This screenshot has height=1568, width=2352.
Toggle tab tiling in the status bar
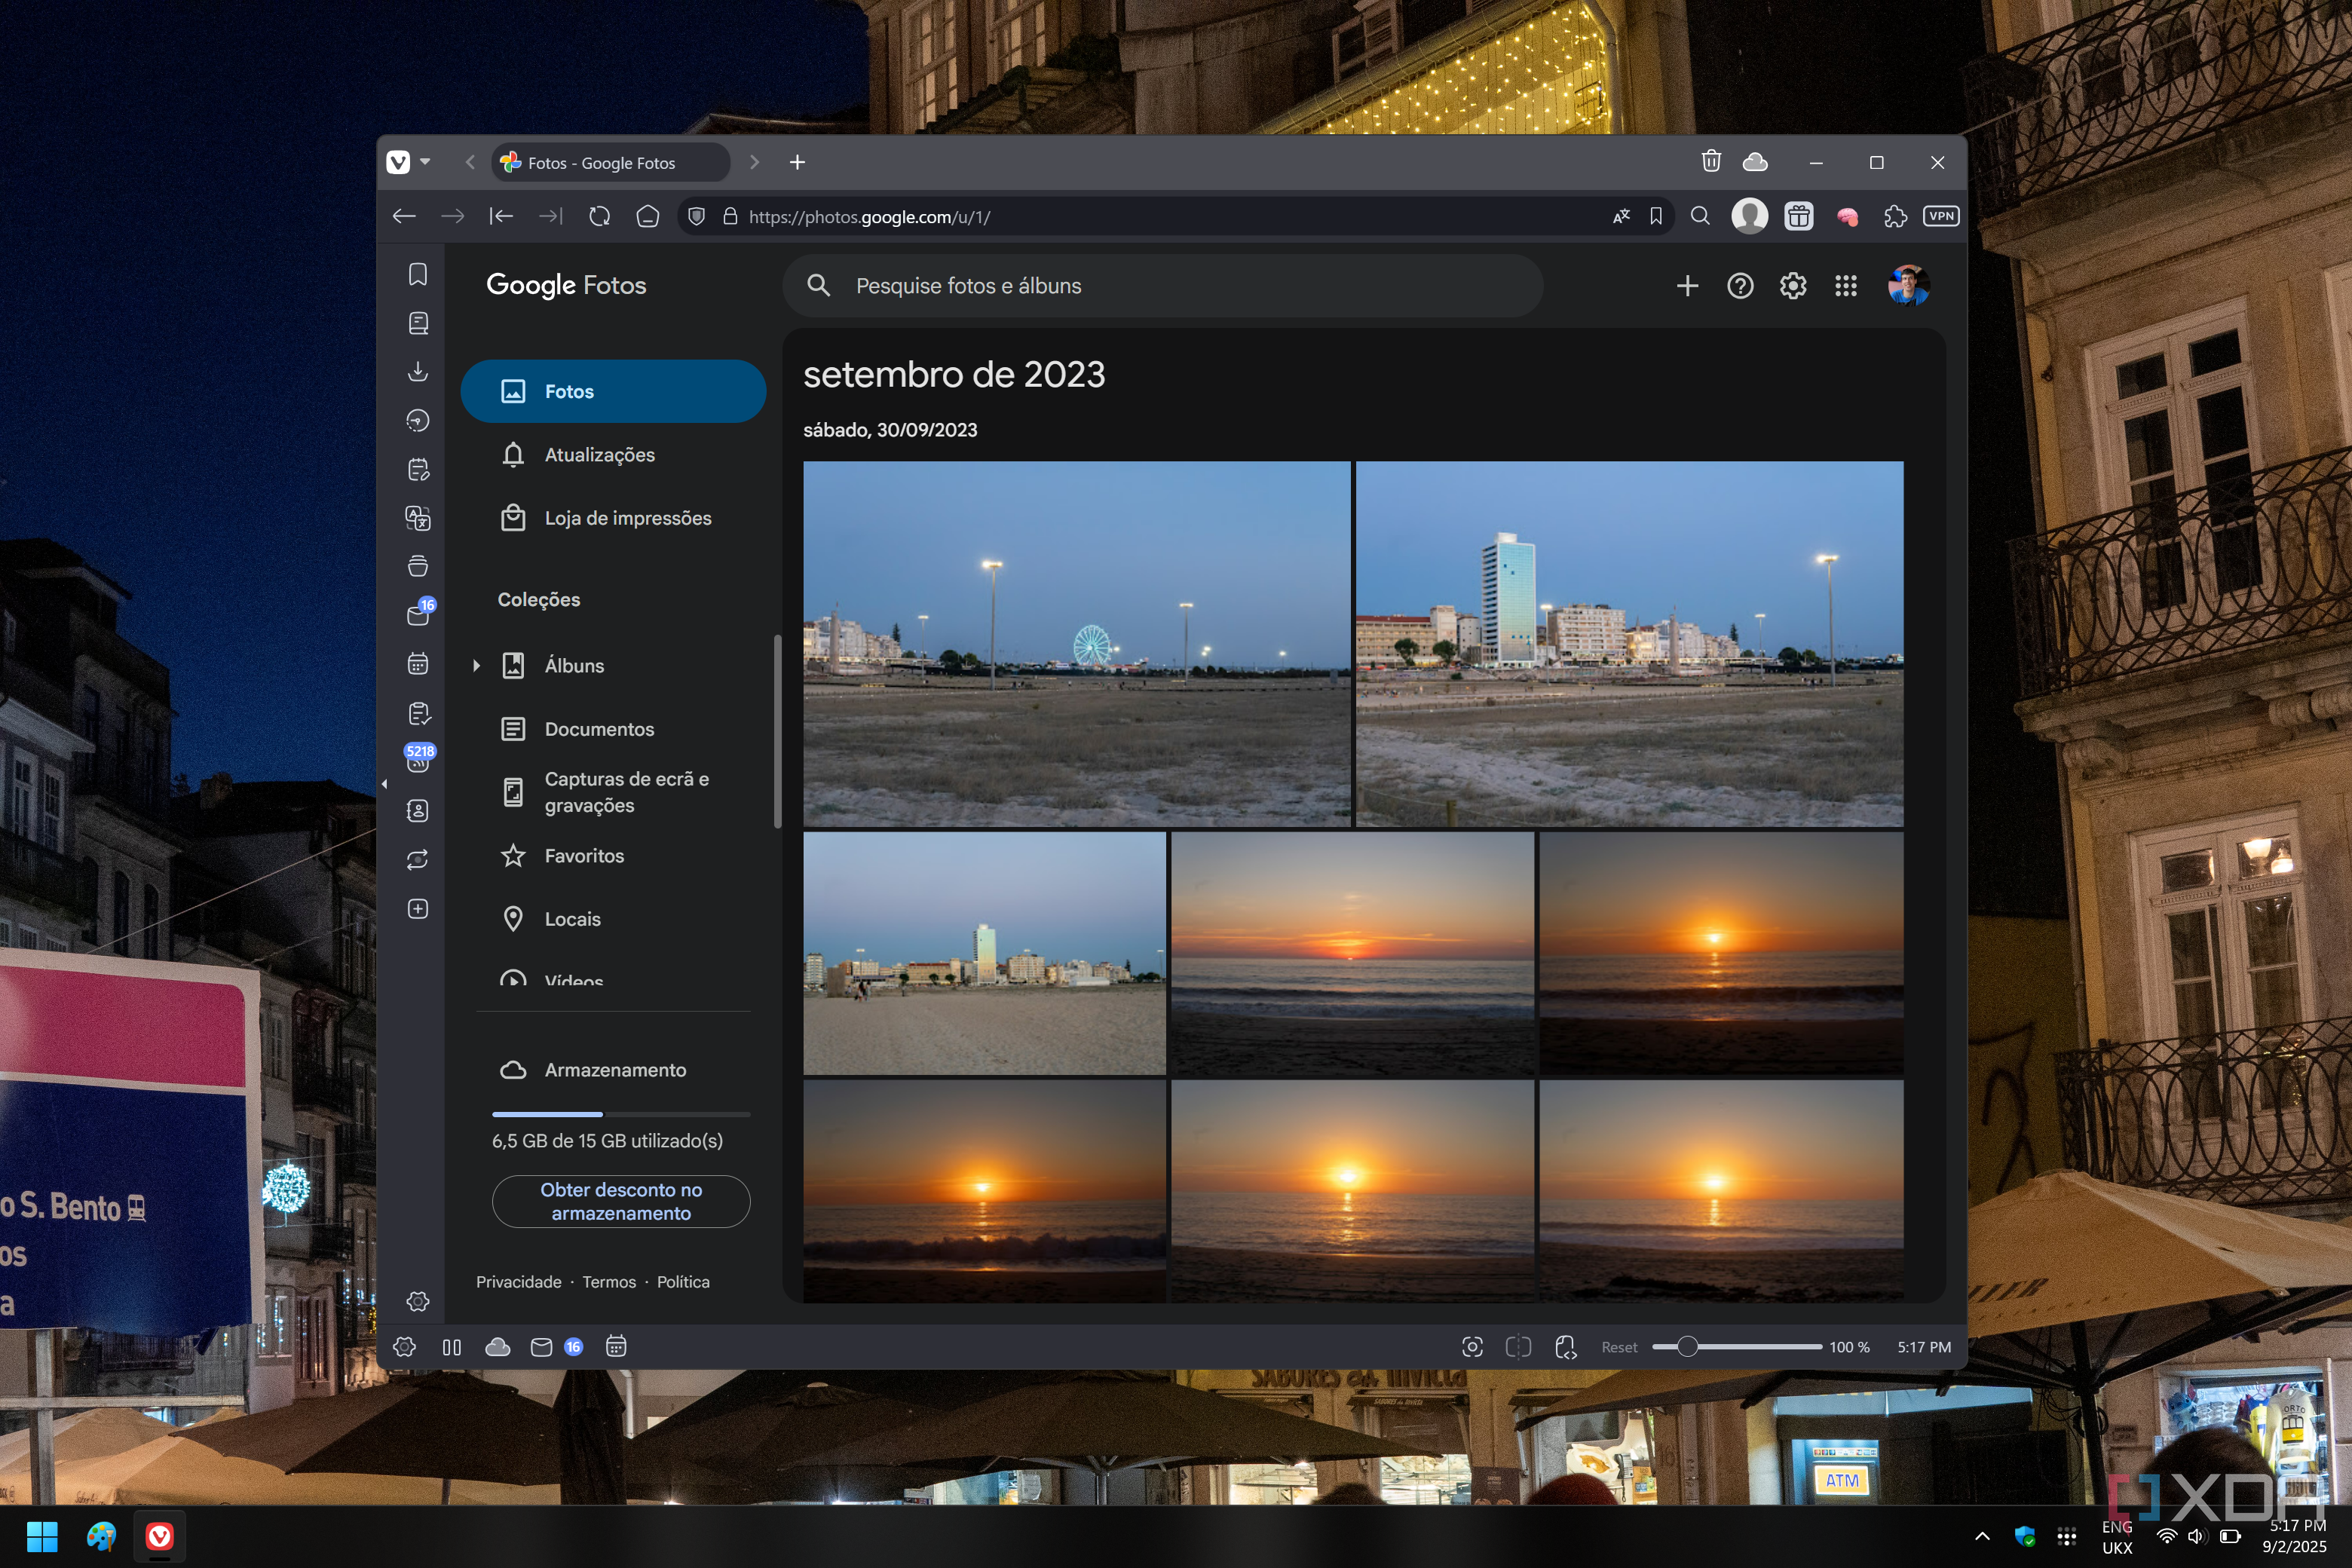1518,1347
